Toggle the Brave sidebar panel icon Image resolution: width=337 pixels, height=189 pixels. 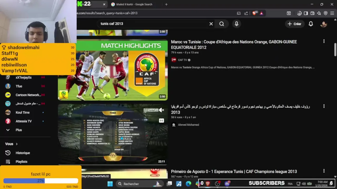[306, 13]
